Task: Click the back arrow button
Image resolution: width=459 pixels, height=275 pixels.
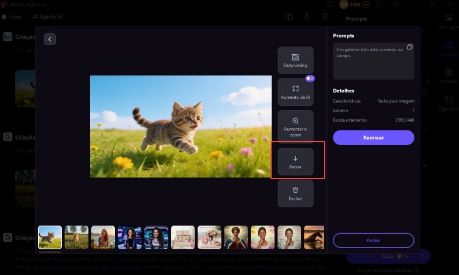Action: click(50, 39)
